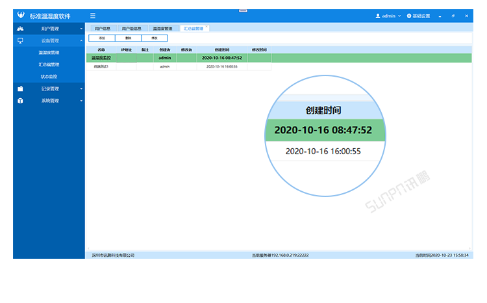Switch to the 用户信息 tab

click(x=102, y=29)
